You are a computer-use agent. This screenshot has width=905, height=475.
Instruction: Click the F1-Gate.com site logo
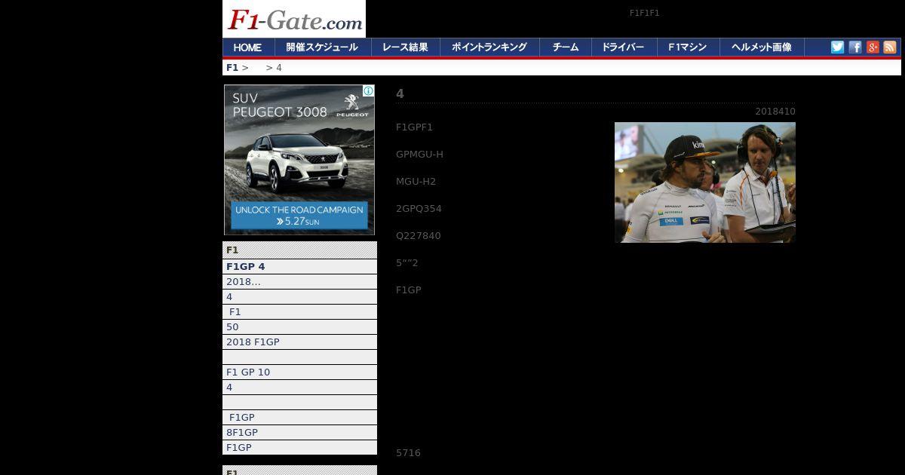tap(294, 19)
